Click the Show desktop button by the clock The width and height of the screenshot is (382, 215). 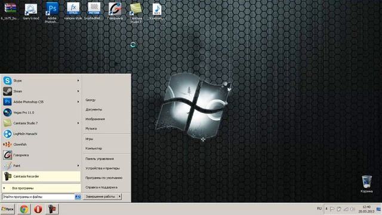[379, 209]
